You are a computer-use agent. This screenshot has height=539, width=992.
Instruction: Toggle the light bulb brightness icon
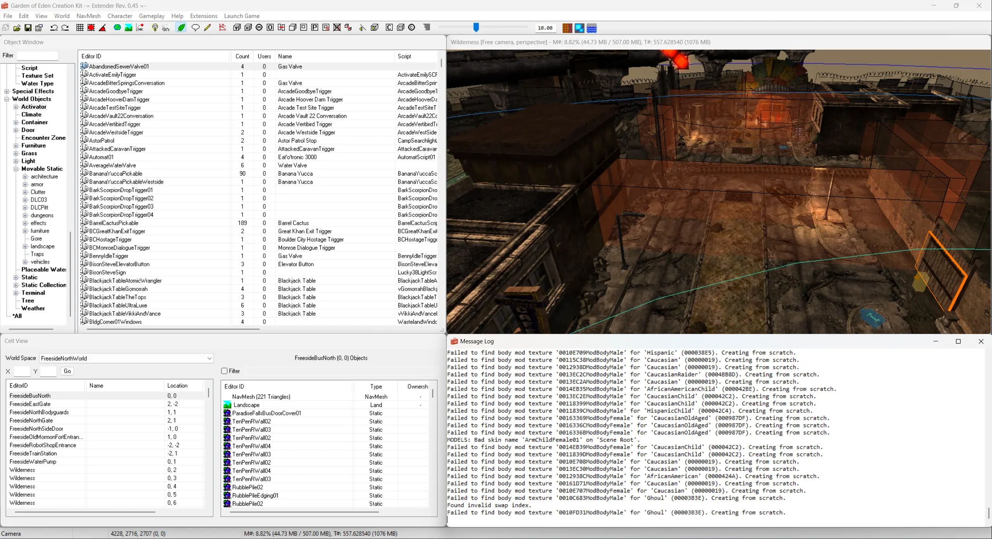point(155,28)
